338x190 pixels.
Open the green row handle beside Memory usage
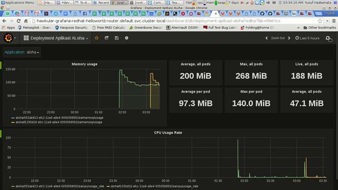coord(1,65)
